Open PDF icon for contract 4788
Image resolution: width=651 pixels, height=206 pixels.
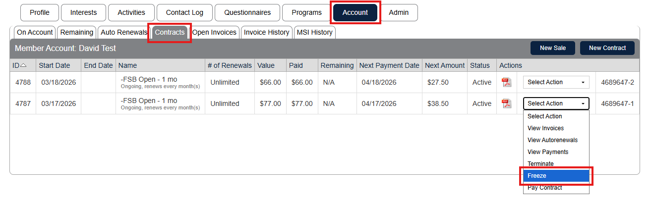point(506,82)
